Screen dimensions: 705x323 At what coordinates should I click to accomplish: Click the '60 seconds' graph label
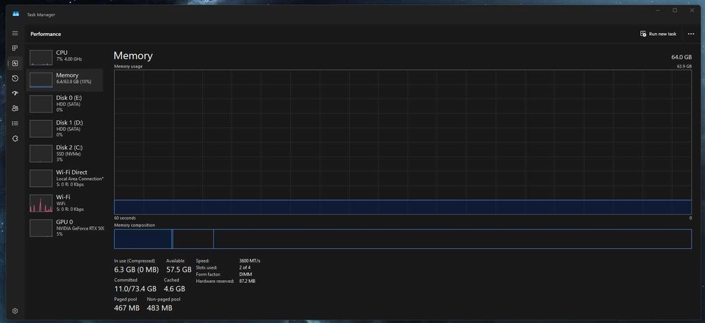tap(125, 218)
